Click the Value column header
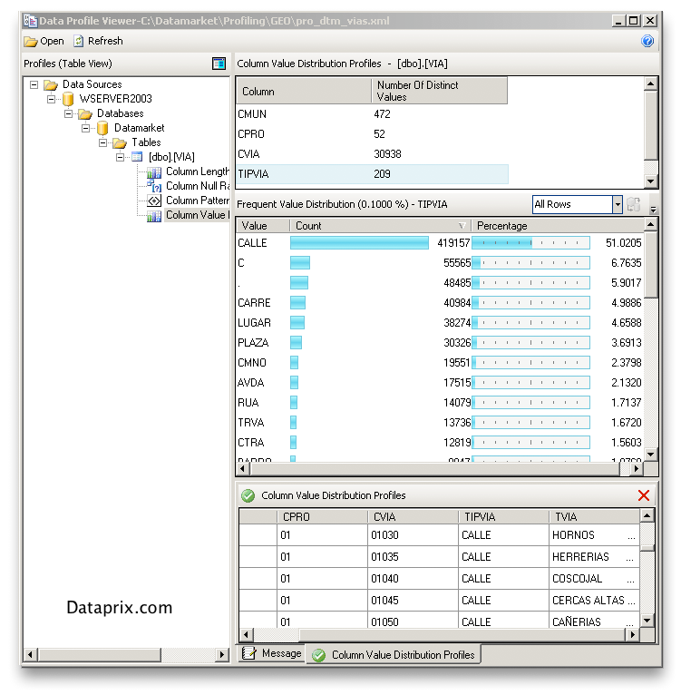This screenshot has width=681, height=695. point(263,226)
